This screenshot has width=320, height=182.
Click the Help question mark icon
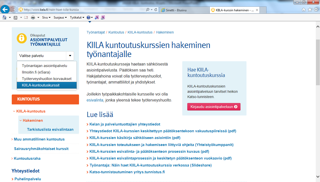[x=88, y=17]
